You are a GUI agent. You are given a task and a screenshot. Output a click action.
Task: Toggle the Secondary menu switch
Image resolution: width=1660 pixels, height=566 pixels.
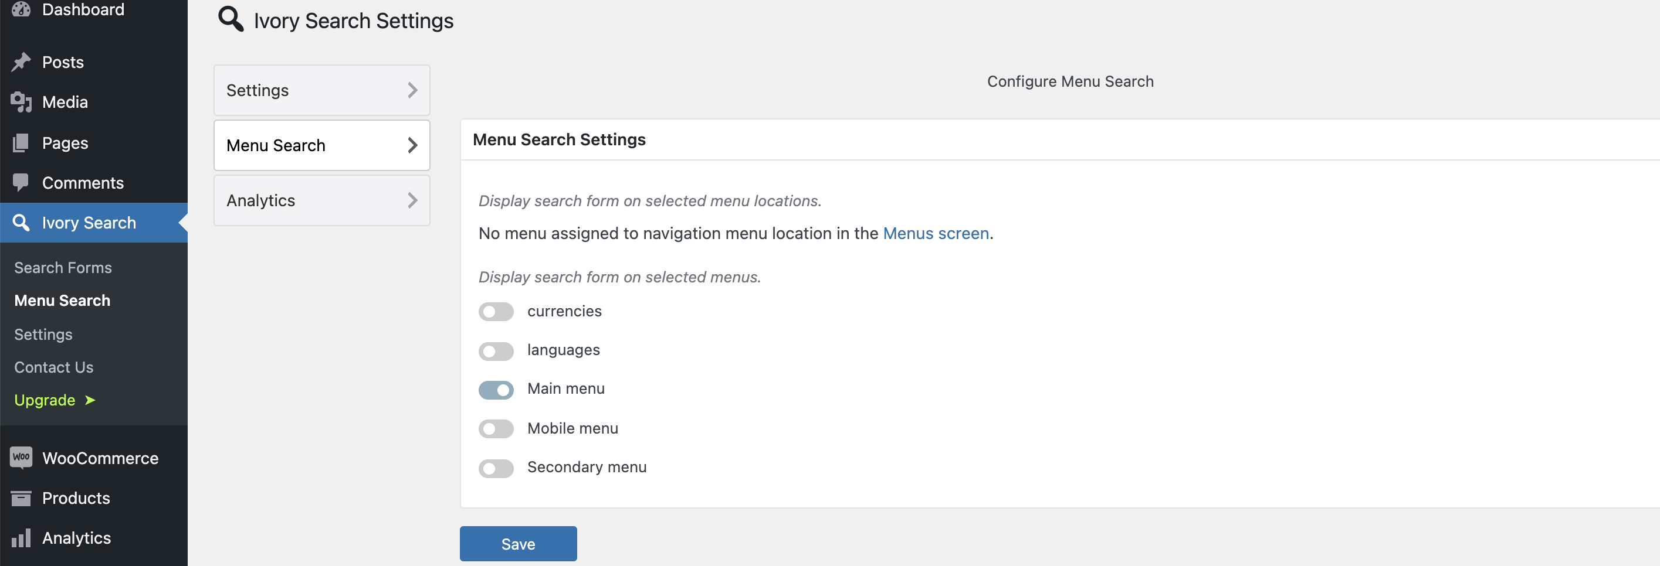pos(496,468)
